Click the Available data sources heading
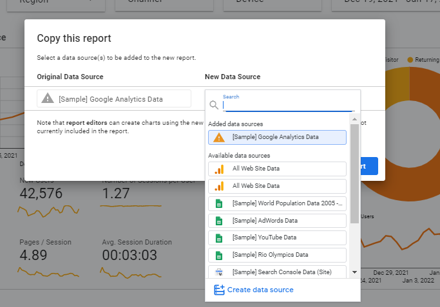 pos(239,156)
